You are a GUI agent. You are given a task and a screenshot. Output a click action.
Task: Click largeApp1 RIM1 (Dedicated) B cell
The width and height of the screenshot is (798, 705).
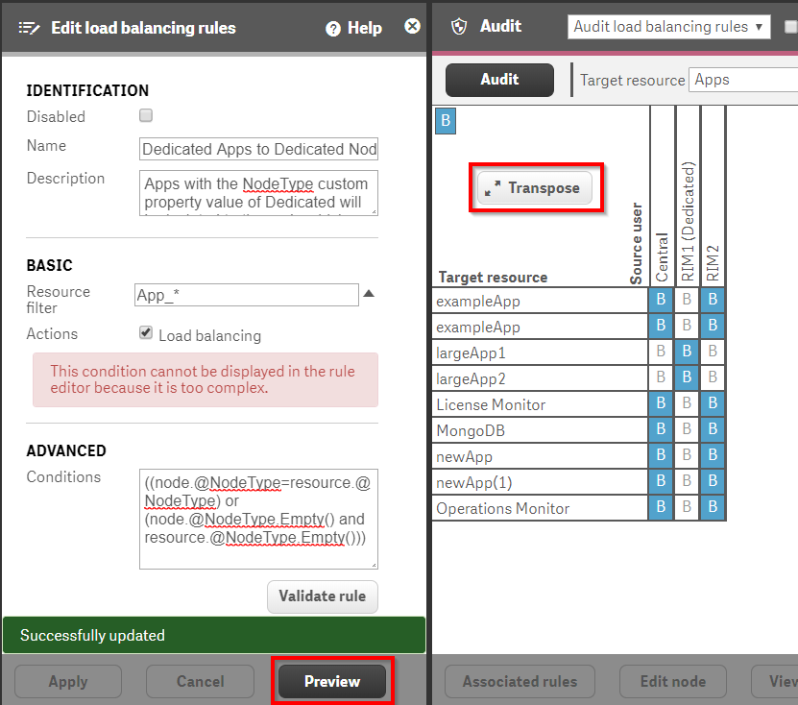click(x=687, y=352)
